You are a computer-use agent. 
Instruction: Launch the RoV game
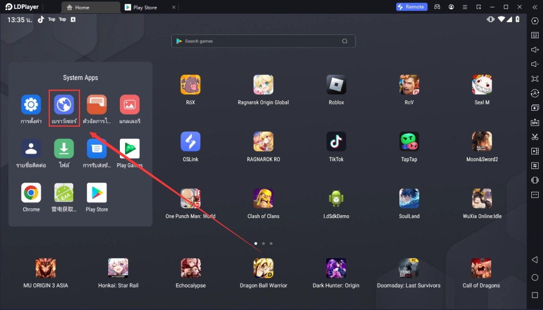coord(409,85)
